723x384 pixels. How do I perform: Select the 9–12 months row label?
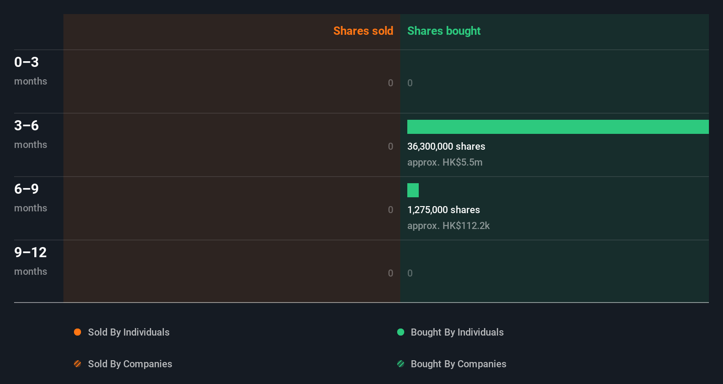pyautogui.click(x=30, y=261)
